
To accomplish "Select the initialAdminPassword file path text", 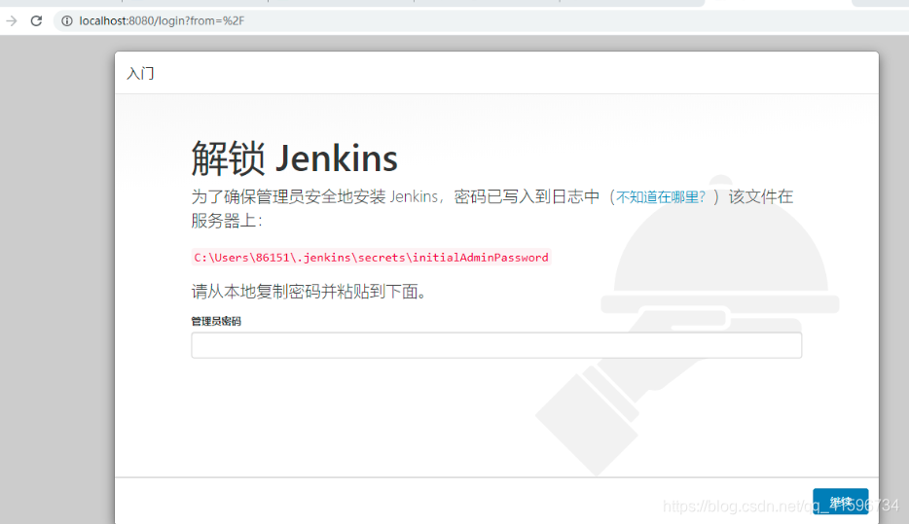I will pos(371,258).
